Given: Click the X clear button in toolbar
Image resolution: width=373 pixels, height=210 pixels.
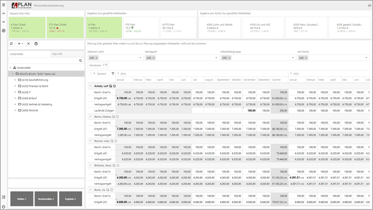Looking at the screenshot, I should click(29, 44).
